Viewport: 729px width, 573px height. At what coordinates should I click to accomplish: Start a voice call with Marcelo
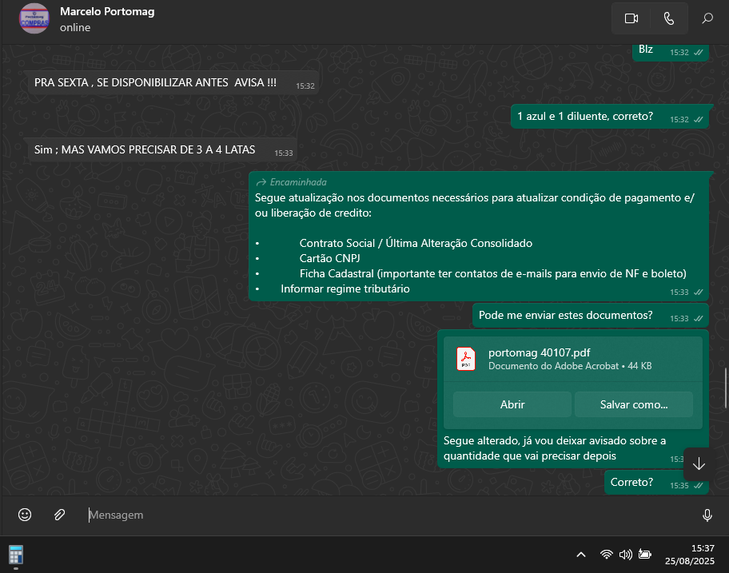[x=669, y=18]
